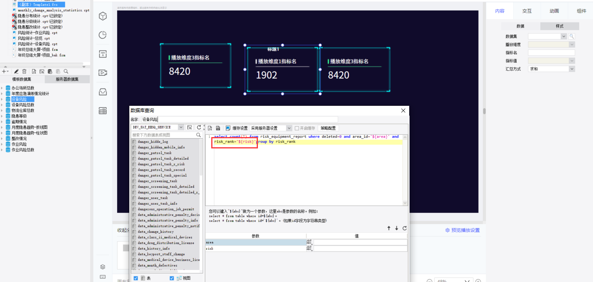Switch to the 交互 tab
The width and height of the screenshot is (593, 282).
[527, 11]
